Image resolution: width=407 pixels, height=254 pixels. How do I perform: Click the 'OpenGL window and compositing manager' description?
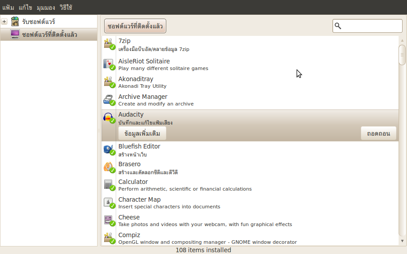pos(207,242)
